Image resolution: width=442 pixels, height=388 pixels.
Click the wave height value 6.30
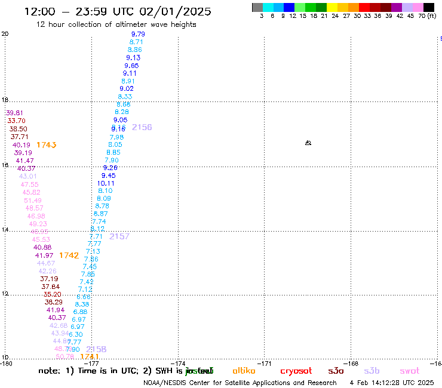(76, 334)
